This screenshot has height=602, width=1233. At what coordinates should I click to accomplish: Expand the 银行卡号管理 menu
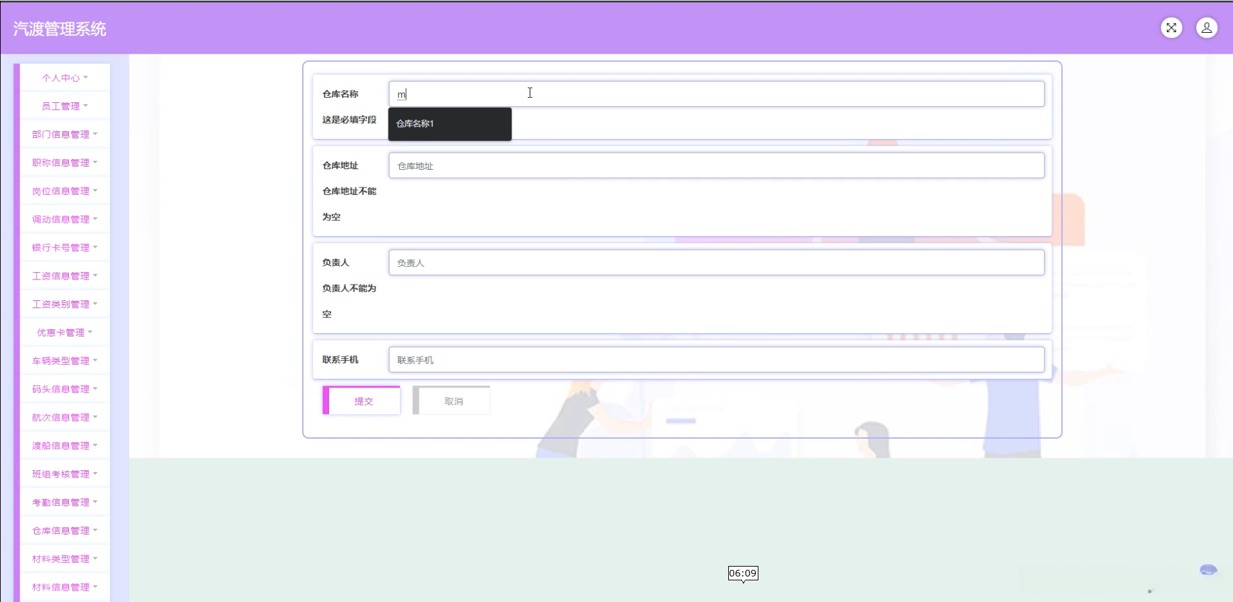pos(65,247)
